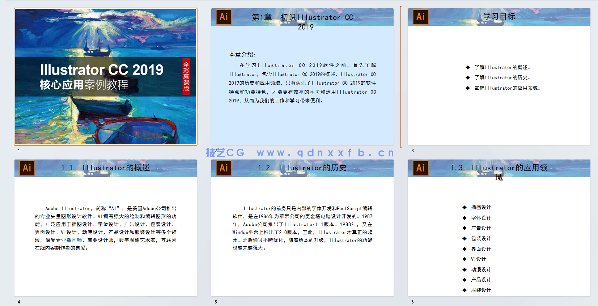The height and width of the screenshot is (306, 598).
Task: Click subtitle '核心应用案例教程' on slide 1
Action: (x=84, y=85)
